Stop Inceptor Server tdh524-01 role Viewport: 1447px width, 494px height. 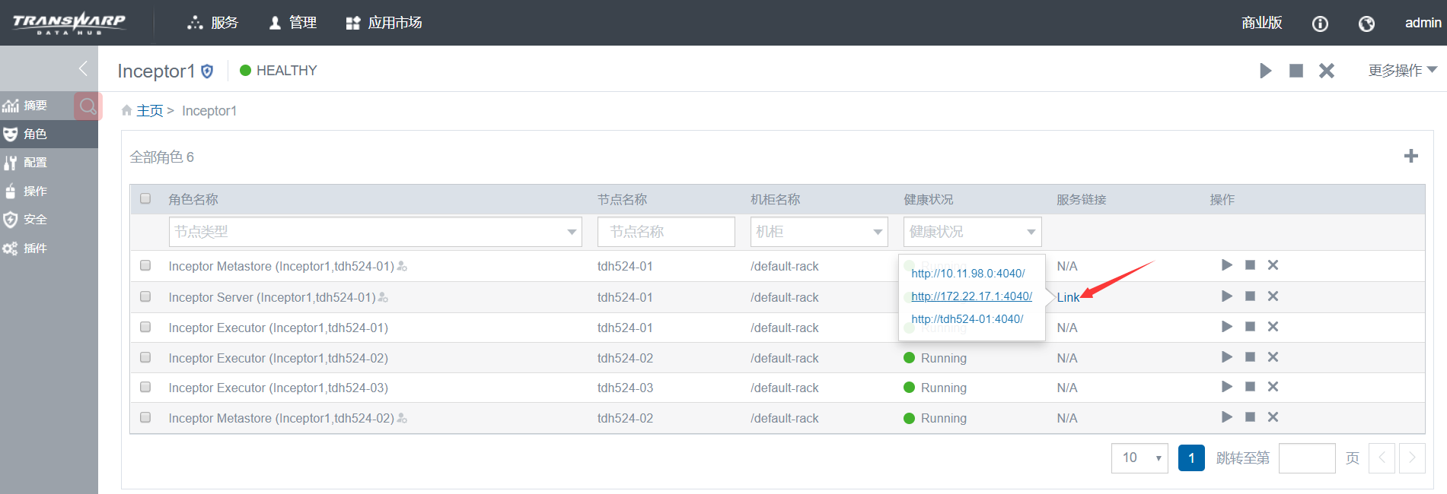[x=1250, y=296]
